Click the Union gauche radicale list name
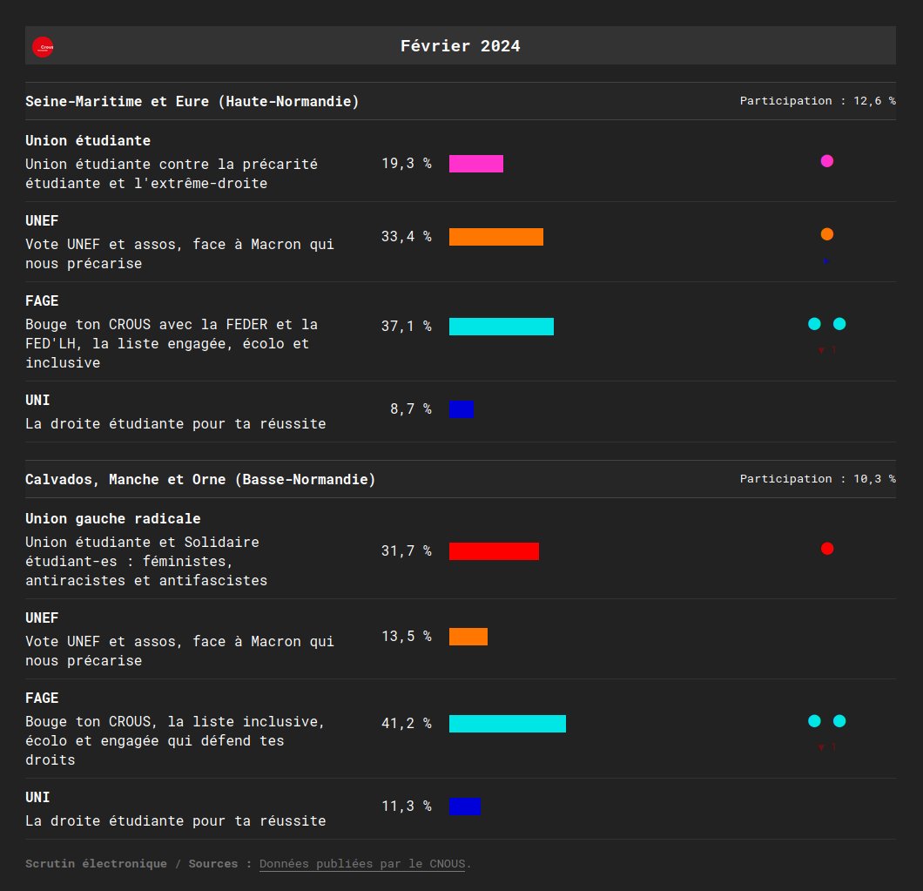Image resolution: width=923 pixels, height=891 pixels. [x=113, y=519]
